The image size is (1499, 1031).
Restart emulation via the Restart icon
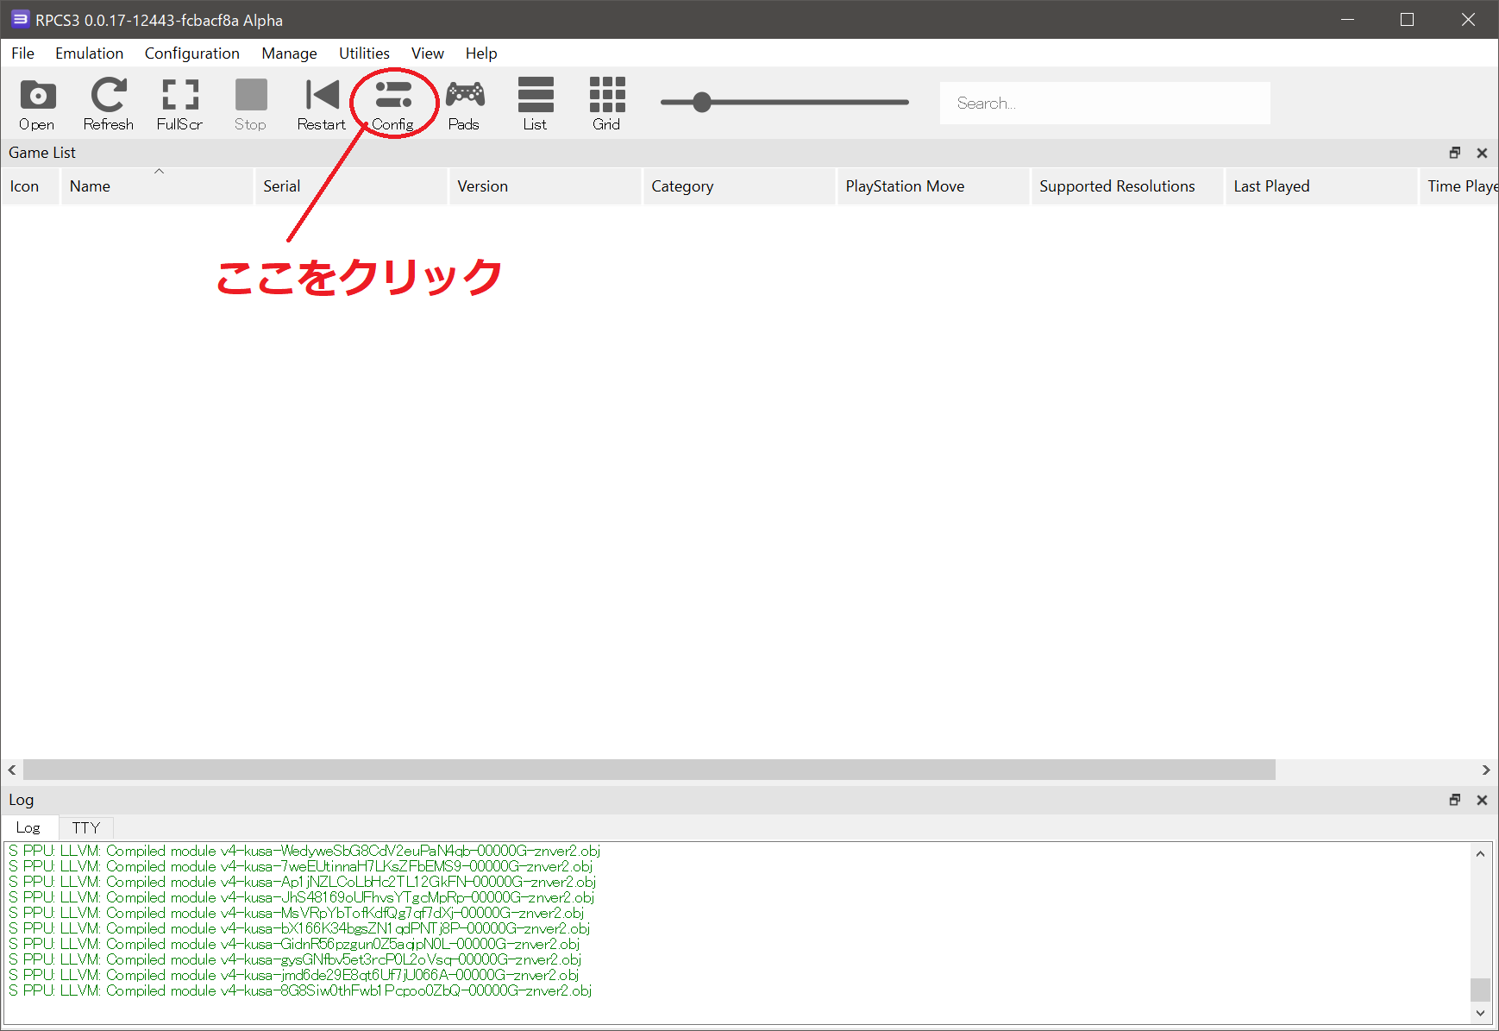pos(322,104)
